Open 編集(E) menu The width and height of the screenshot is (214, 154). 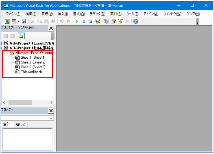coord(31,14)
